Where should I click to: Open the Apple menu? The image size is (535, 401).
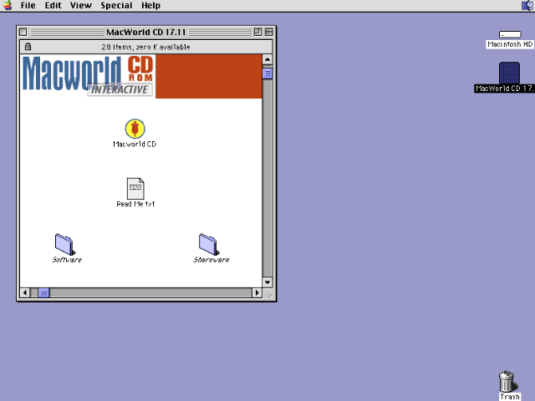[8, 6]
